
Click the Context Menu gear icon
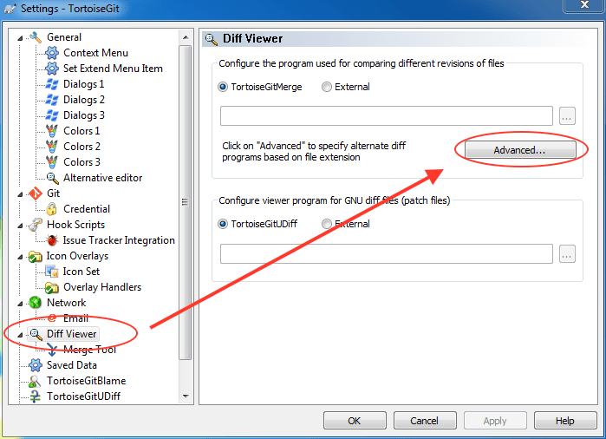point(52,53)
